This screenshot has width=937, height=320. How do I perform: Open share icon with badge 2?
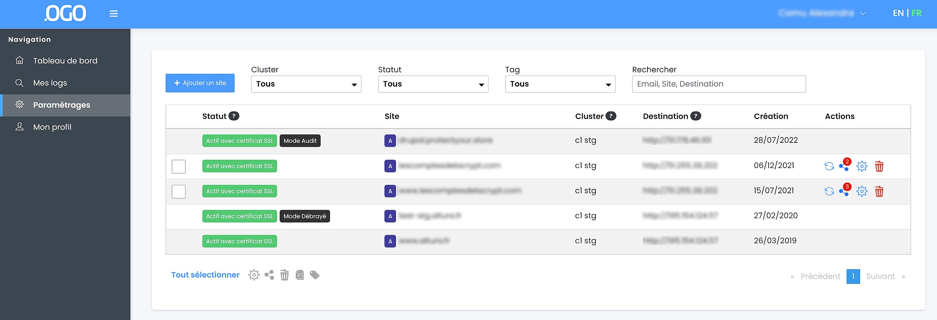coord(845,165)
